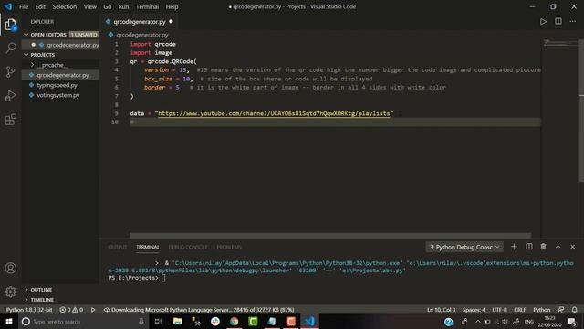Open the Accounts menu in activity bar
The width and height of the screenshot is (584, 329).
(x=10, y=268)
